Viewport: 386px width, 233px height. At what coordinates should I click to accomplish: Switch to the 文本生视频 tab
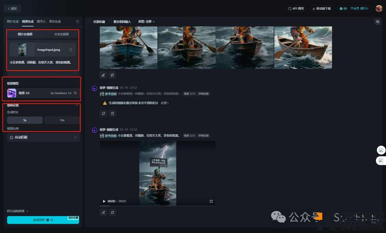pos(61,34)
